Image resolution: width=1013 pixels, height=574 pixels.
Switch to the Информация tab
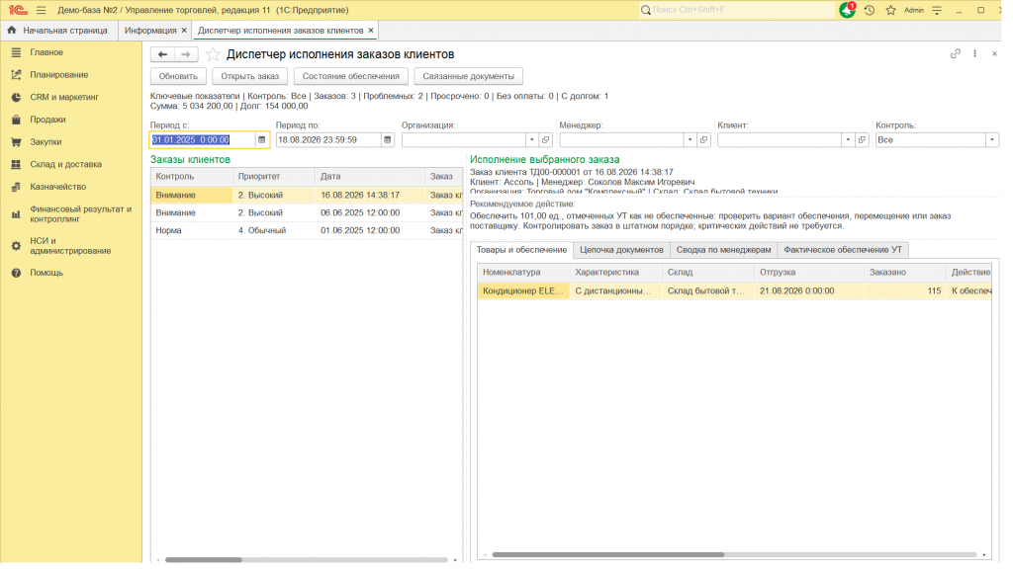click(x=151, y=31)
